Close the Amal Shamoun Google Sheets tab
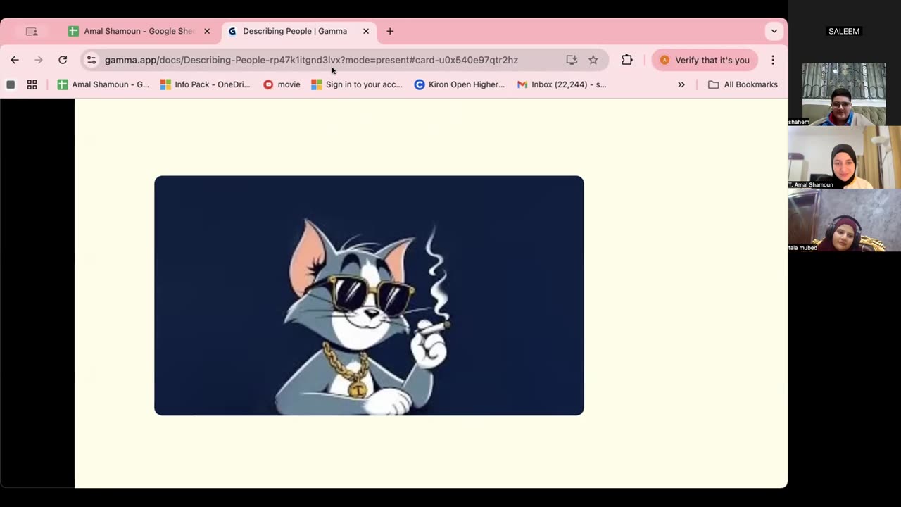 tap(207, 31)
